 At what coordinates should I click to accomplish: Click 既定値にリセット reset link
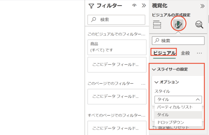click(x=171, y=128)
